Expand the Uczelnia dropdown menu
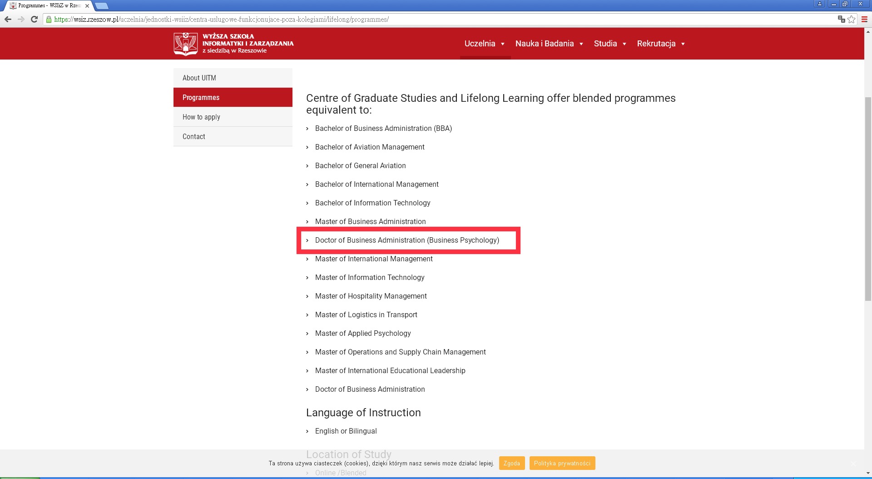The height and width of the screenshot is (479, 872). coord(485,44)
